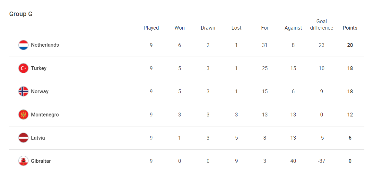Click the Won column header
This screenshot has width=374, height=175.
(179, 28)
